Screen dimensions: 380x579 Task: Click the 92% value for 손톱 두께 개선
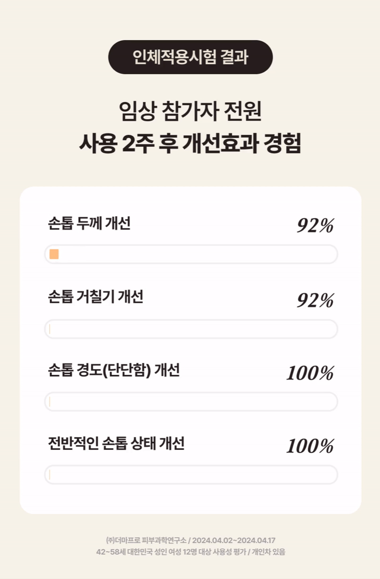pos(315,227)
